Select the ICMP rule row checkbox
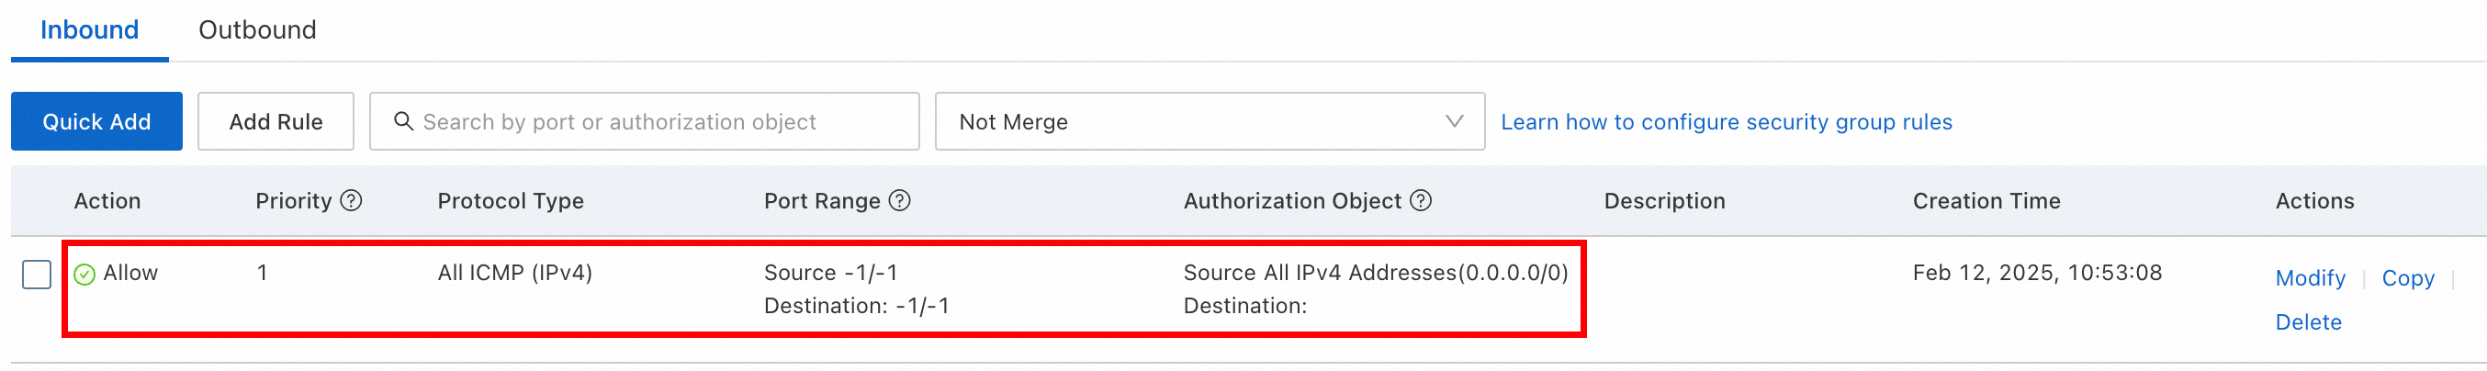The height and width of the screenshot is (371, 2487). (37, 275)
